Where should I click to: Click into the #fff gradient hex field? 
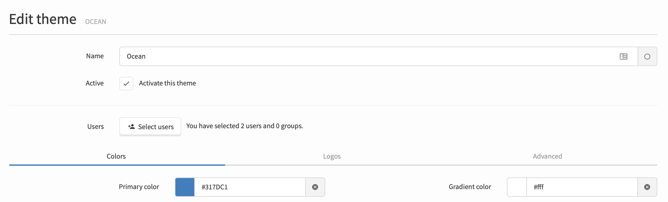tap(582, 187)
